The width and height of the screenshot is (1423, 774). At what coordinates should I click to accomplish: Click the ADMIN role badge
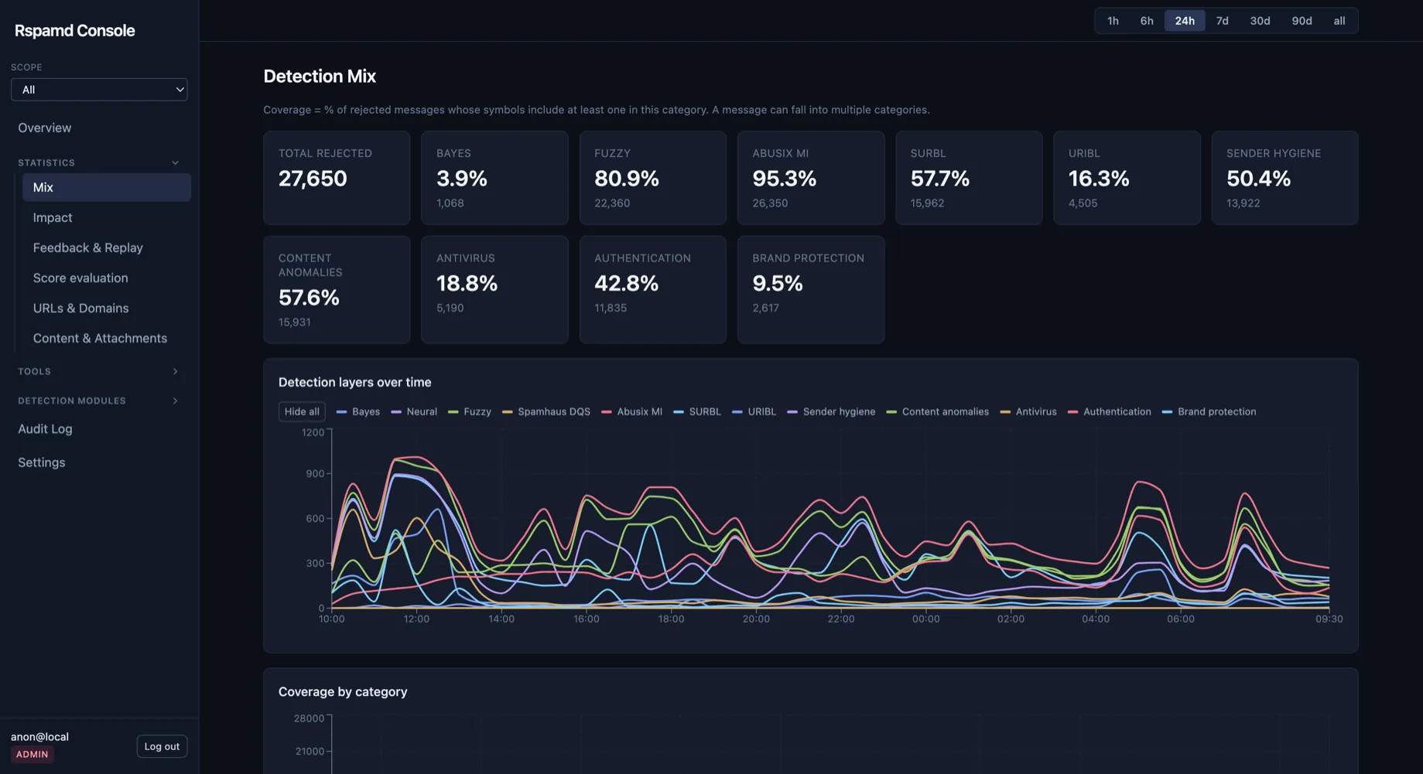[32, 755]
